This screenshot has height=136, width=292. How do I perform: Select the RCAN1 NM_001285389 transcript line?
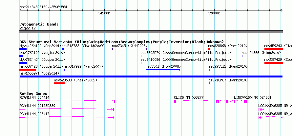pyautogui.click(x=67, y=109)
